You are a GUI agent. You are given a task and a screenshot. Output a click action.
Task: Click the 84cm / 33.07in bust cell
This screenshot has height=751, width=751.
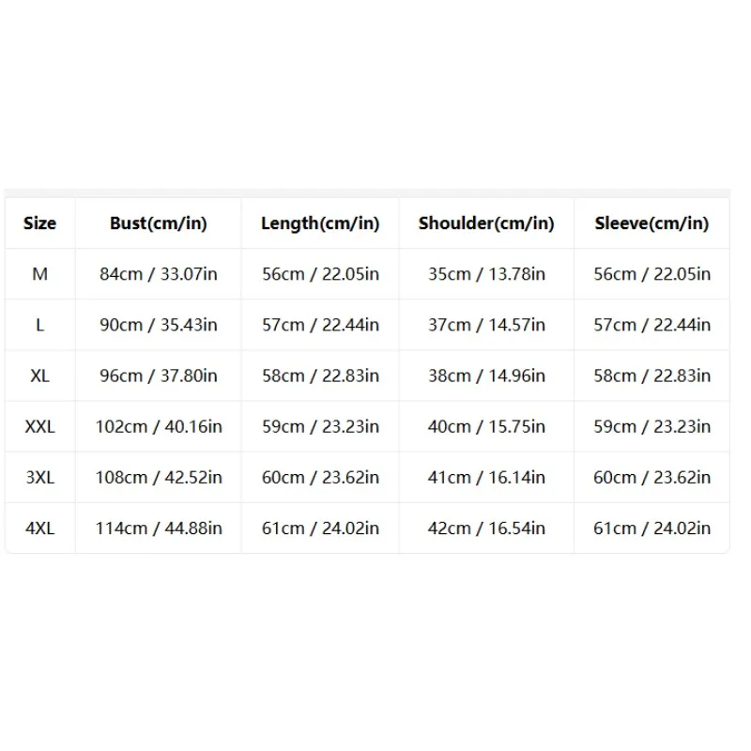pos(158,274)
